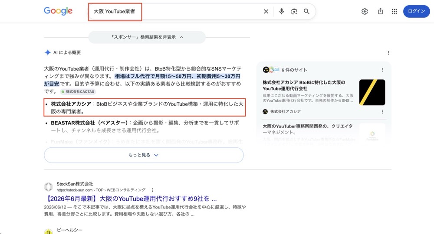Click the FunMake card thumbnail
Screen dimensions: 434x234
(x=372, y=133)
